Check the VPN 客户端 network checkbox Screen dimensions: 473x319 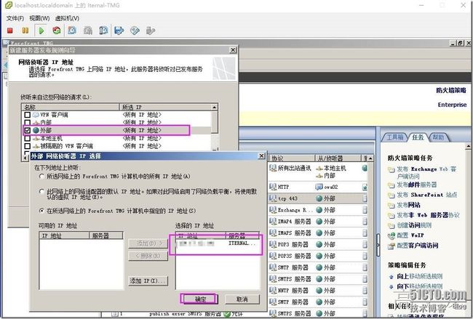(x=28, y=115)
